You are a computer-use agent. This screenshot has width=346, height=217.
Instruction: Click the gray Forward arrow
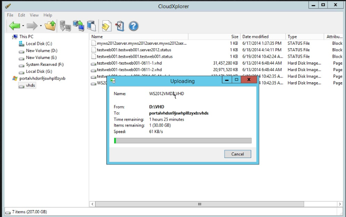[x=32, y=26]
